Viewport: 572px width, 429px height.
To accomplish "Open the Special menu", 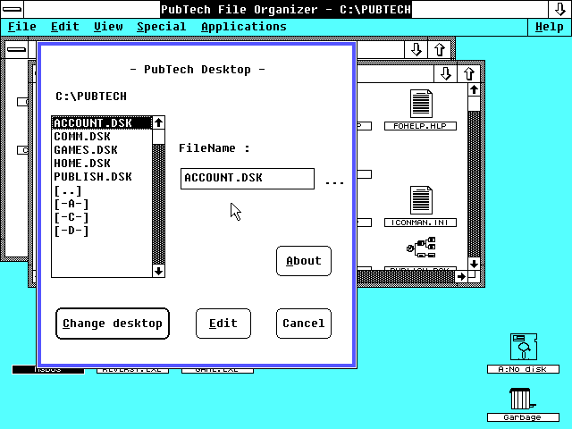I will pos(162,27).
